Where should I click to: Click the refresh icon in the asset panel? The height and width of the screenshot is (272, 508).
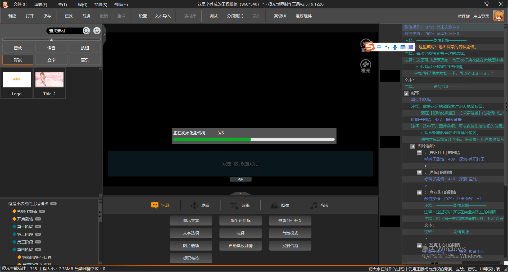point(97,31)
